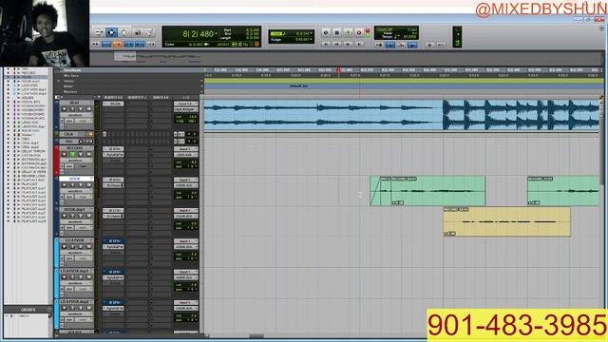Mute the HOOK track
The height and width of the screenshot is (342, 608).
click(x=88, y=185)
